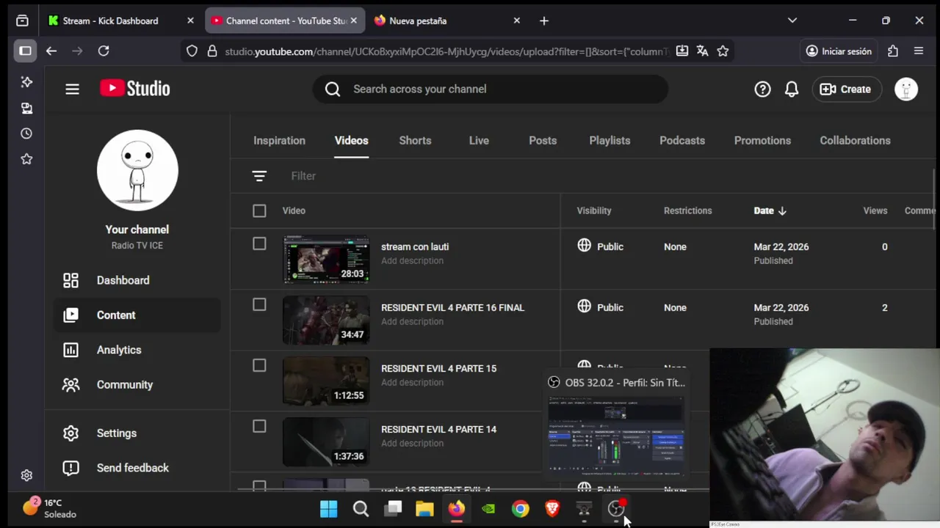
Task: Open Public visibility for PARTE 16 FINAL
Action: point(600,308)
